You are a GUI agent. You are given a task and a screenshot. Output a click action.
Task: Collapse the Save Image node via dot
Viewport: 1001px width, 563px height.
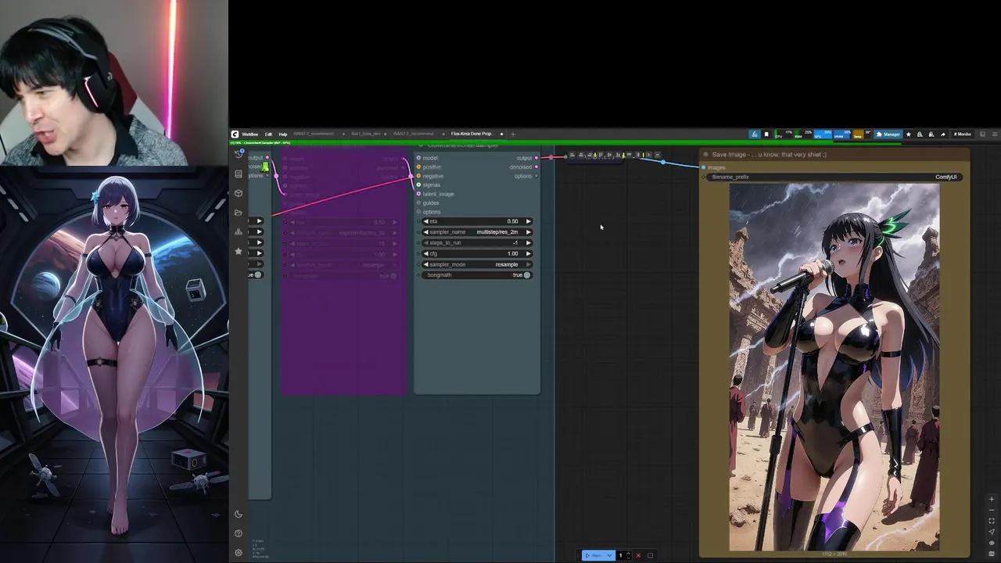tap(705, 155)
